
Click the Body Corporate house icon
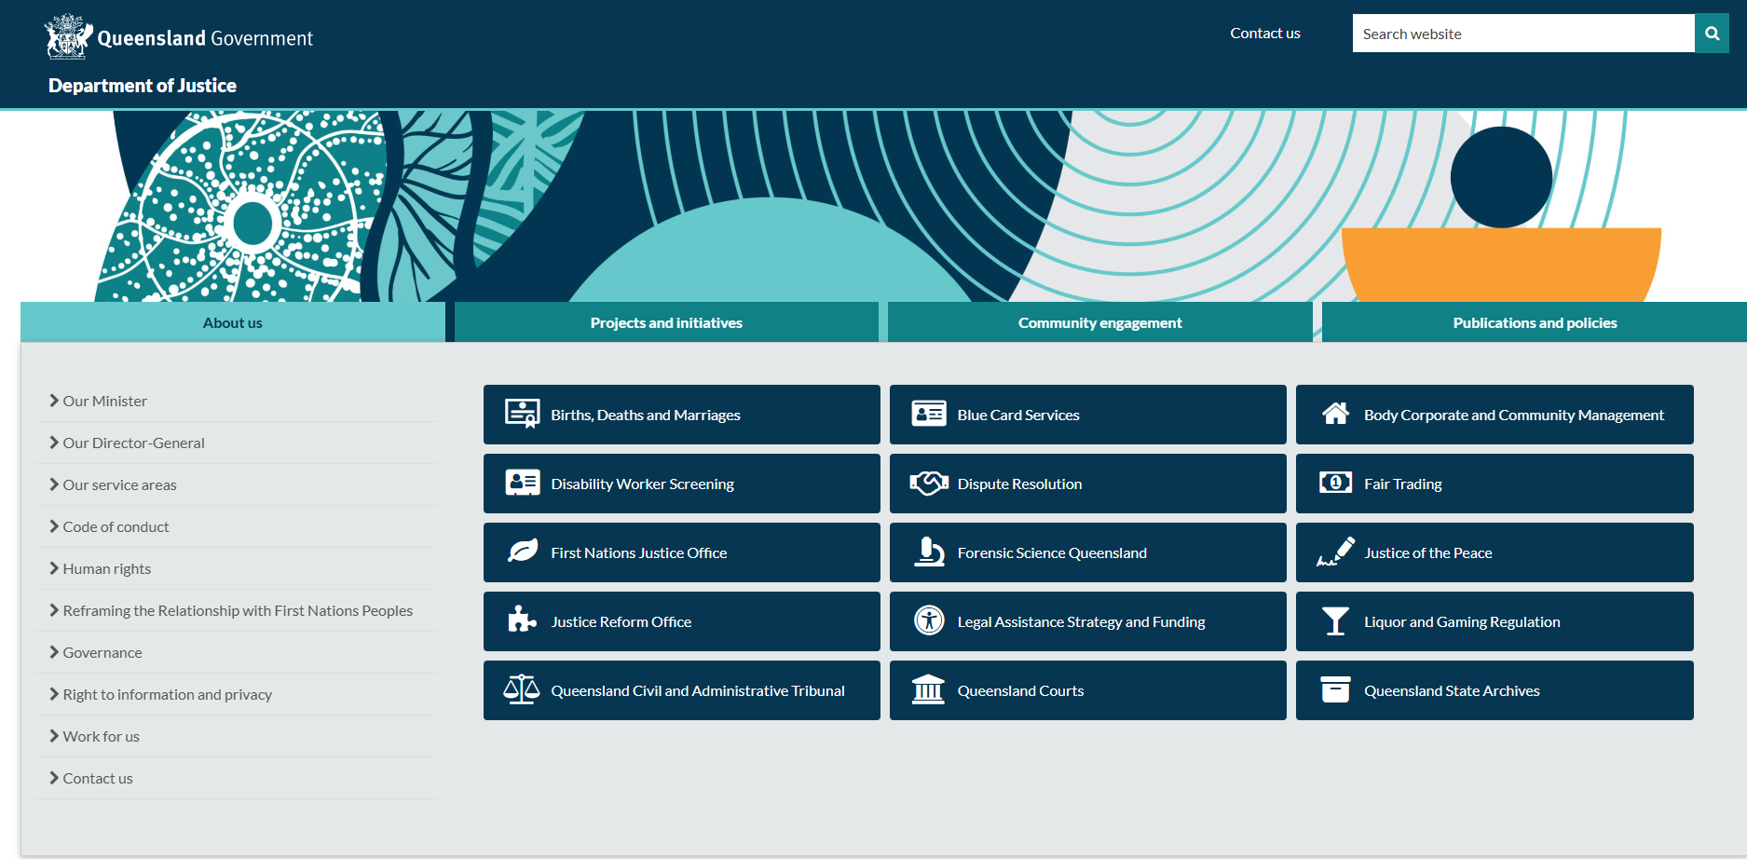[x=1335, y=414]
